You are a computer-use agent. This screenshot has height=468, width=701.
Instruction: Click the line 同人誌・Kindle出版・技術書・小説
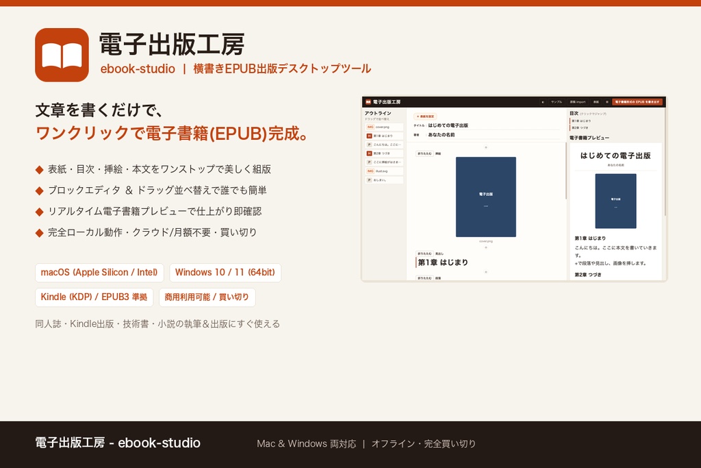pyautogui.click(x=157, y=324)
